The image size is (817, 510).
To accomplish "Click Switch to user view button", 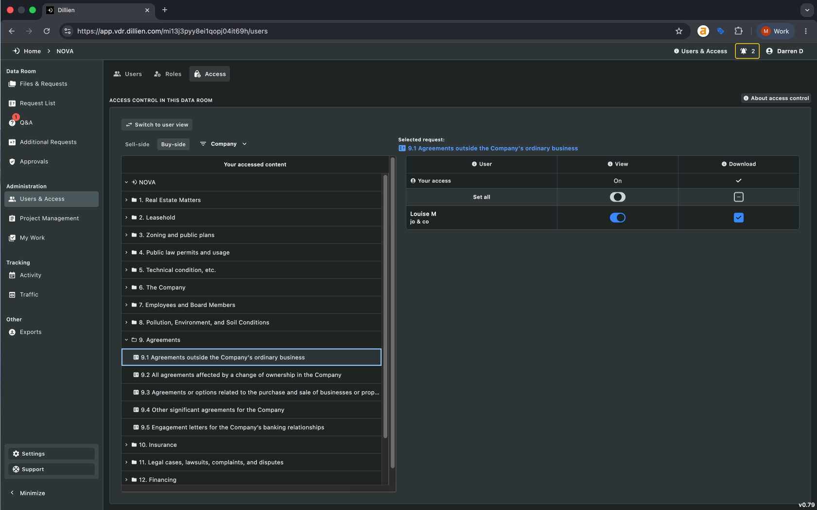I will coord(157,125).
